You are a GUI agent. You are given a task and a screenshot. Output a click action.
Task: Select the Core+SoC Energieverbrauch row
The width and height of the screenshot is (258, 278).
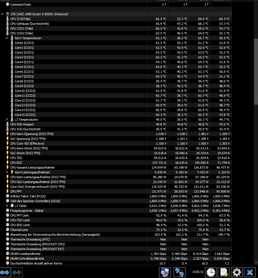coord(116,187)
